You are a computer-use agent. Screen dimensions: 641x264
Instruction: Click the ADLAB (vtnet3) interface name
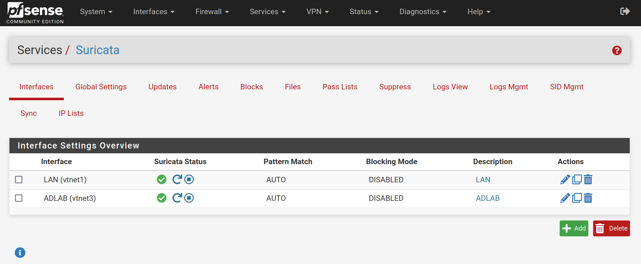click(70, 198)
